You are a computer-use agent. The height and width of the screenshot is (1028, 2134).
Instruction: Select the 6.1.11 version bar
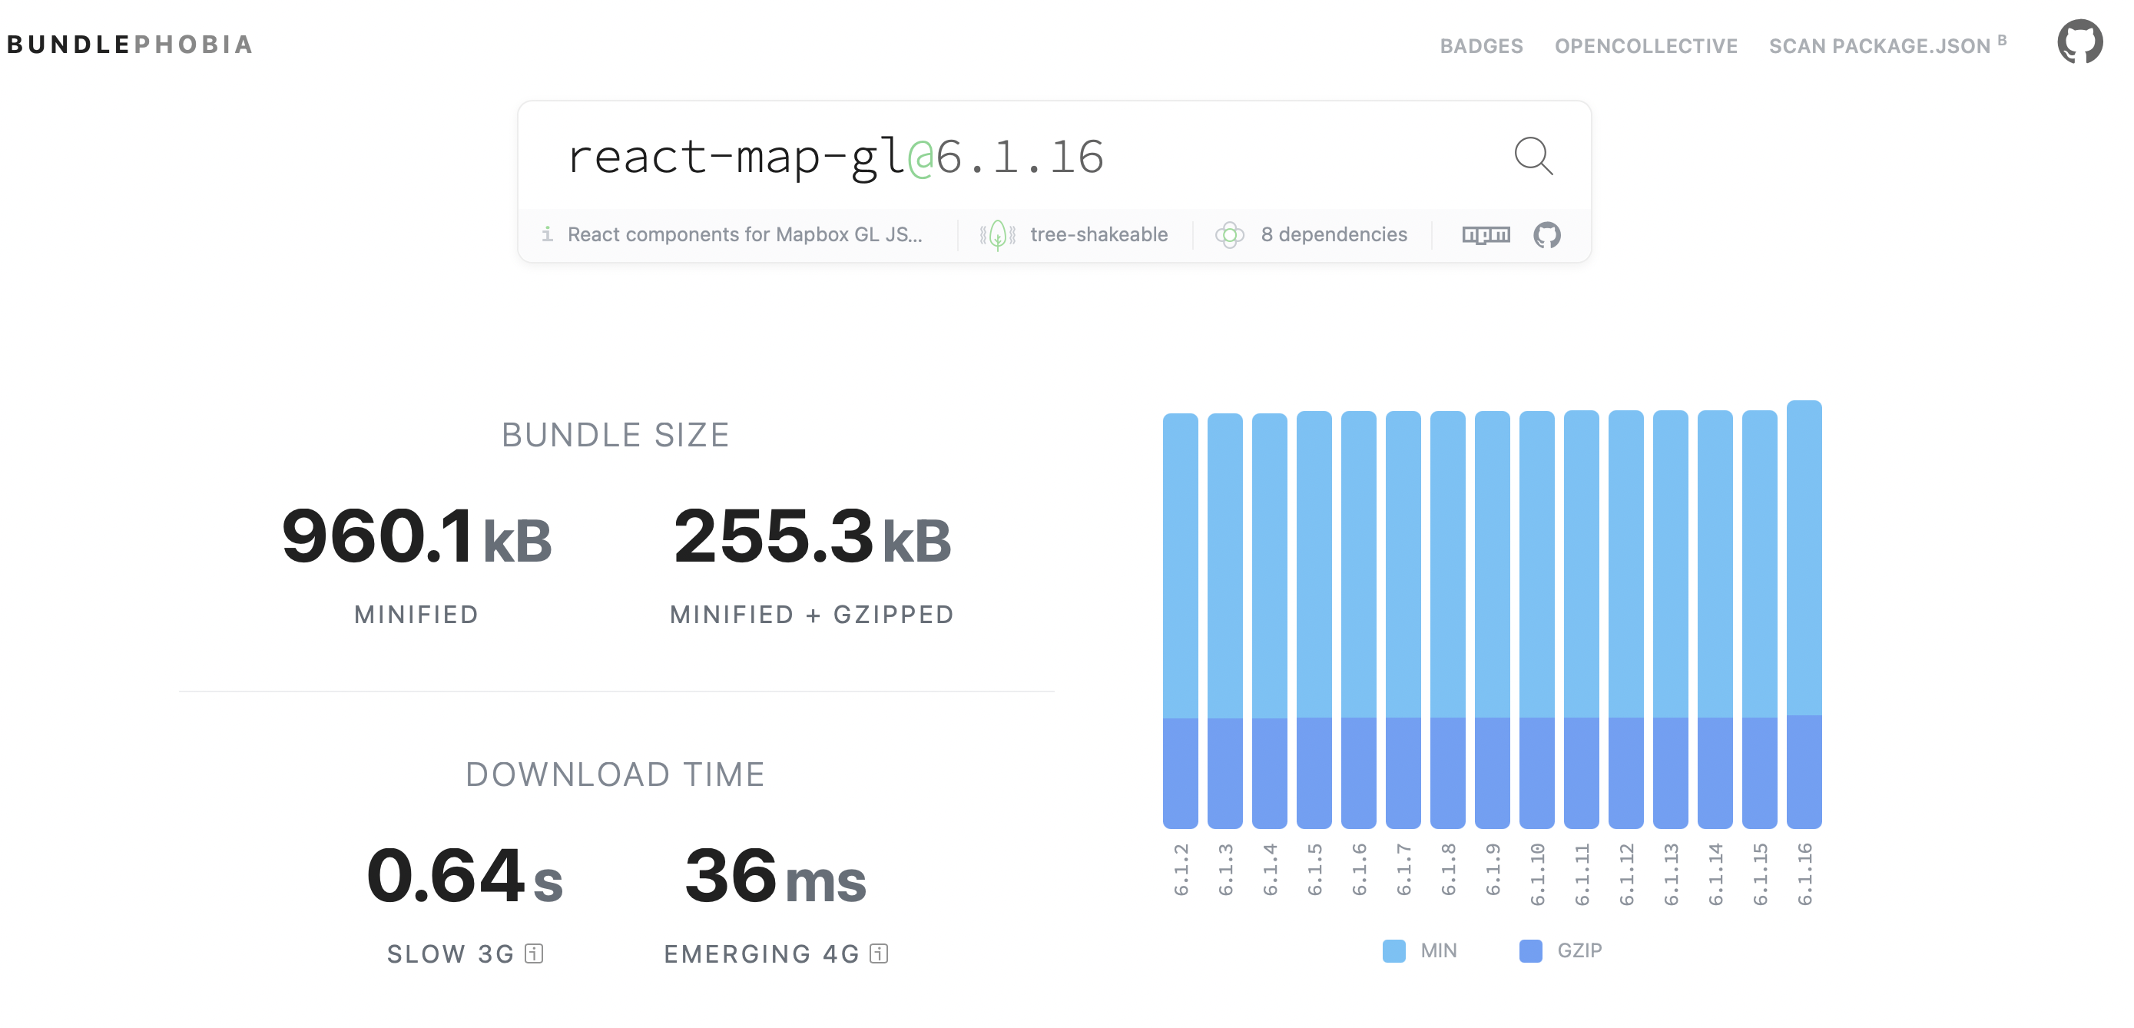point(1582,618)
